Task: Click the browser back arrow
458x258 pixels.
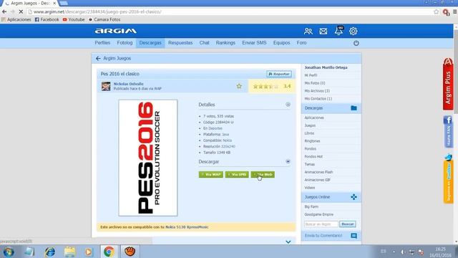Action: click(4, 11)
